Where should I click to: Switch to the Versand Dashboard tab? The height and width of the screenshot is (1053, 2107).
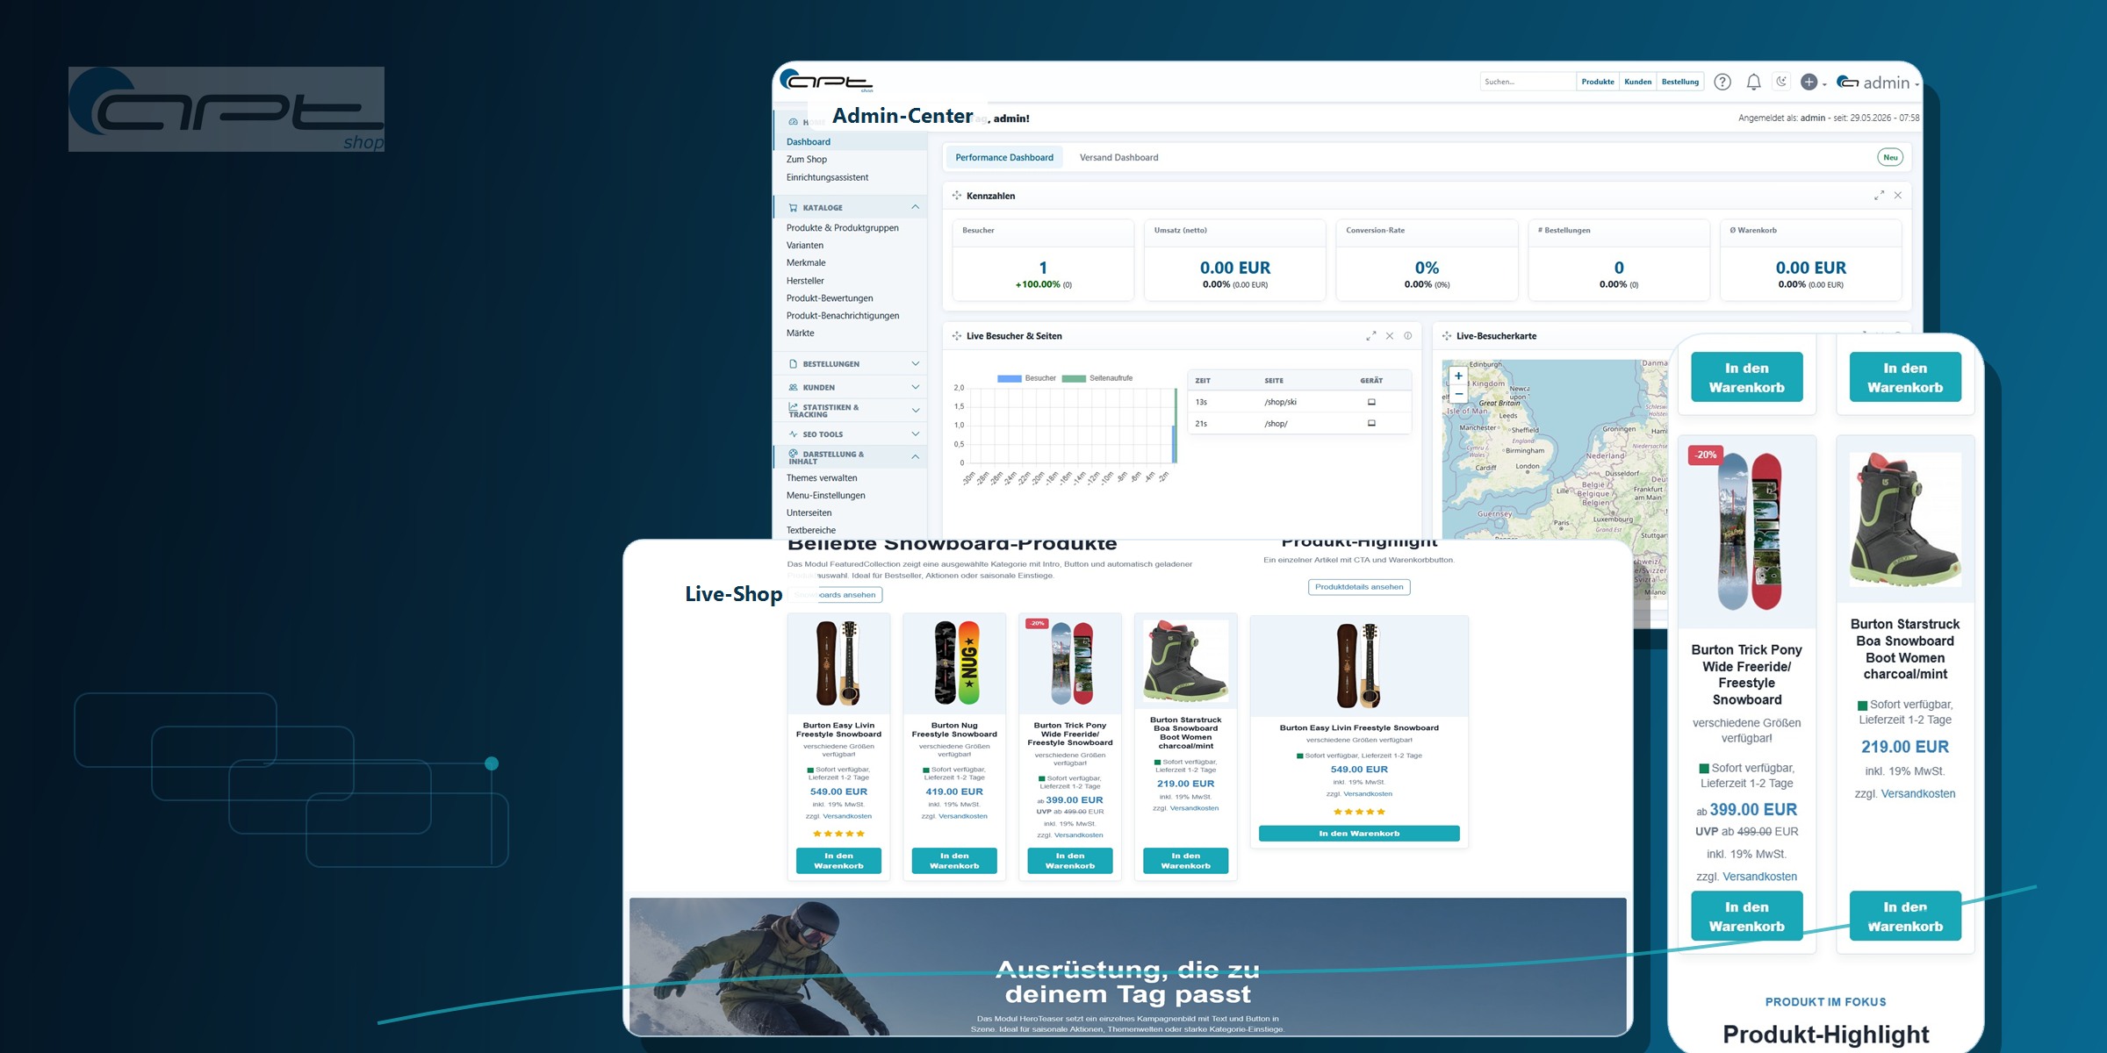pyautogui.click(x=1118, y=158)
